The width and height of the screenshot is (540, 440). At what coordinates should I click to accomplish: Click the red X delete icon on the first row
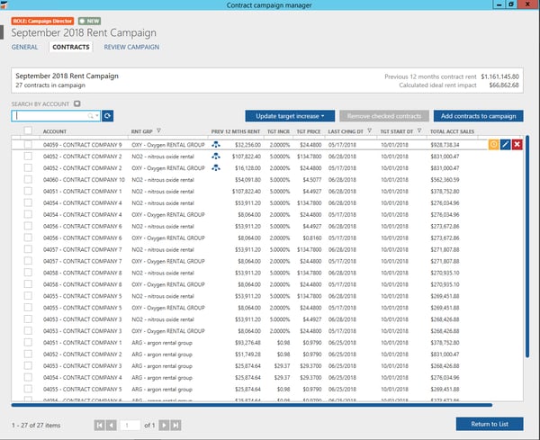(x=517, y=144)
